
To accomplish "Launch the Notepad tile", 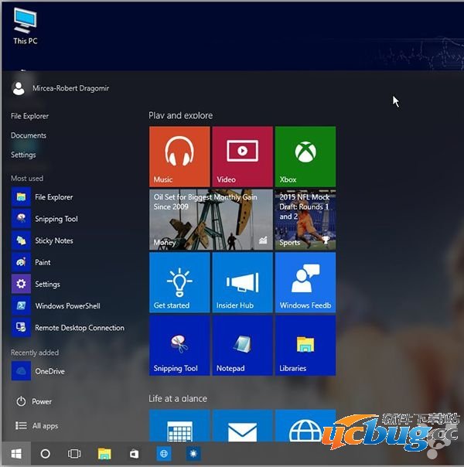I will click(242, 346).
